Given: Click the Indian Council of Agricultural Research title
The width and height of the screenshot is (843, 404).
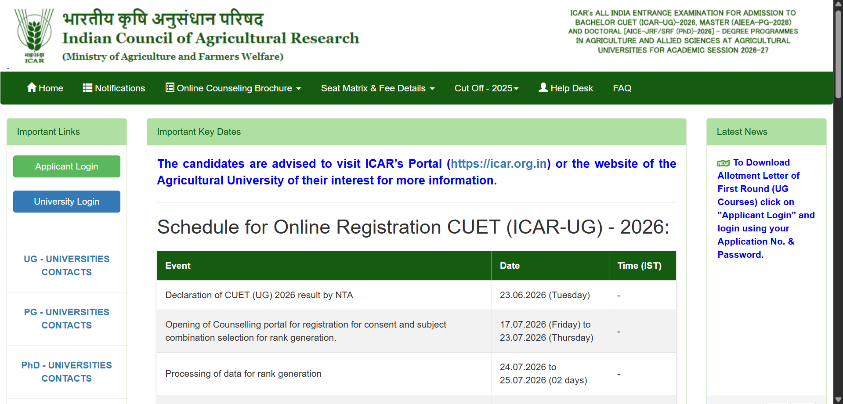Looking at the screenshot, I should pyautogui.click(x=210, y=38).
